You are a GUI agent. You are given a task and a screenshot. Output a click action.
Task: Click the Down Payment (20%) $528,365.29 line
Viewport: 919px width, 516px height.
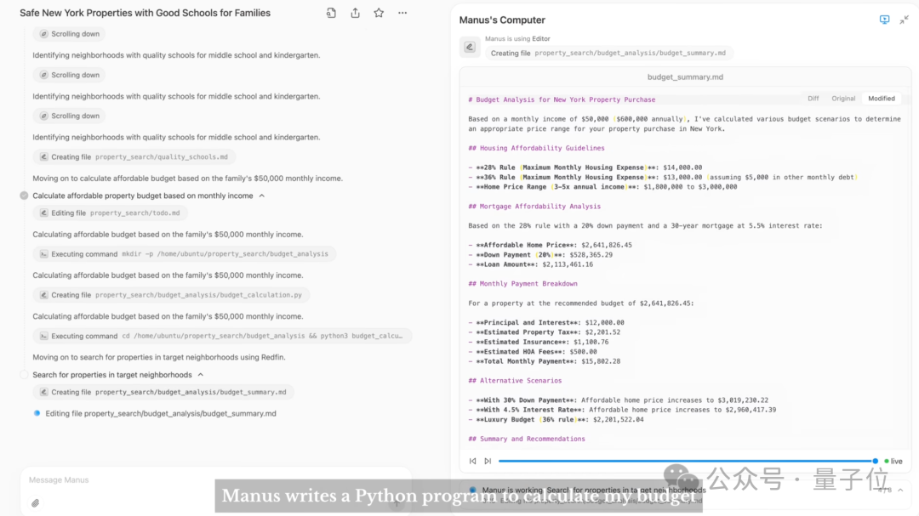click(x=540, y=255)
